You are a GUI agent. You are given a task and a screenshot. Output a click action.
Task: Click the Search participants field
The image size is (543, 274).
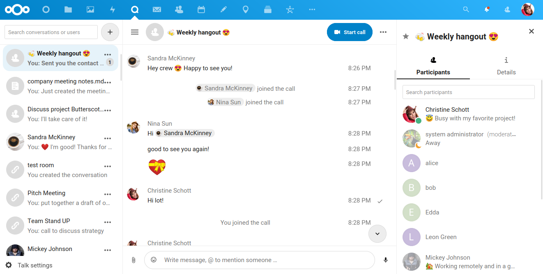click(468, 92)
